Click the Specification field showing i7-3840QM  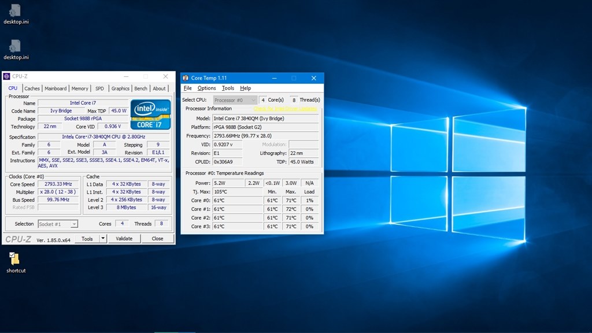tap(104, 137)
